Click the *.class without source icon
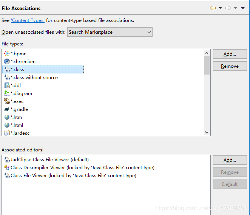This screenshot has height=215, width=250. point(7,78)
